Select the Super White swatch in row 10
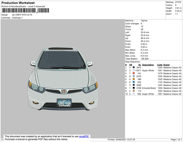 click(x=134, y=94)
